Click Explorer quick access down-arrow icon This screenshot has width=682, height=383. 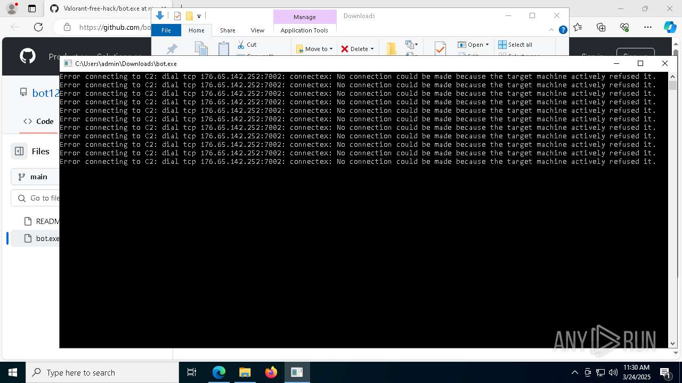[x=159, y=16]
